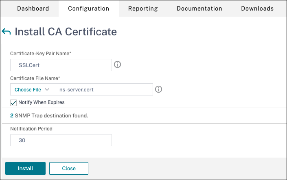Open the Dashboard tab
This screenshot has width=287, height=180.
click(x=33, y=9)
